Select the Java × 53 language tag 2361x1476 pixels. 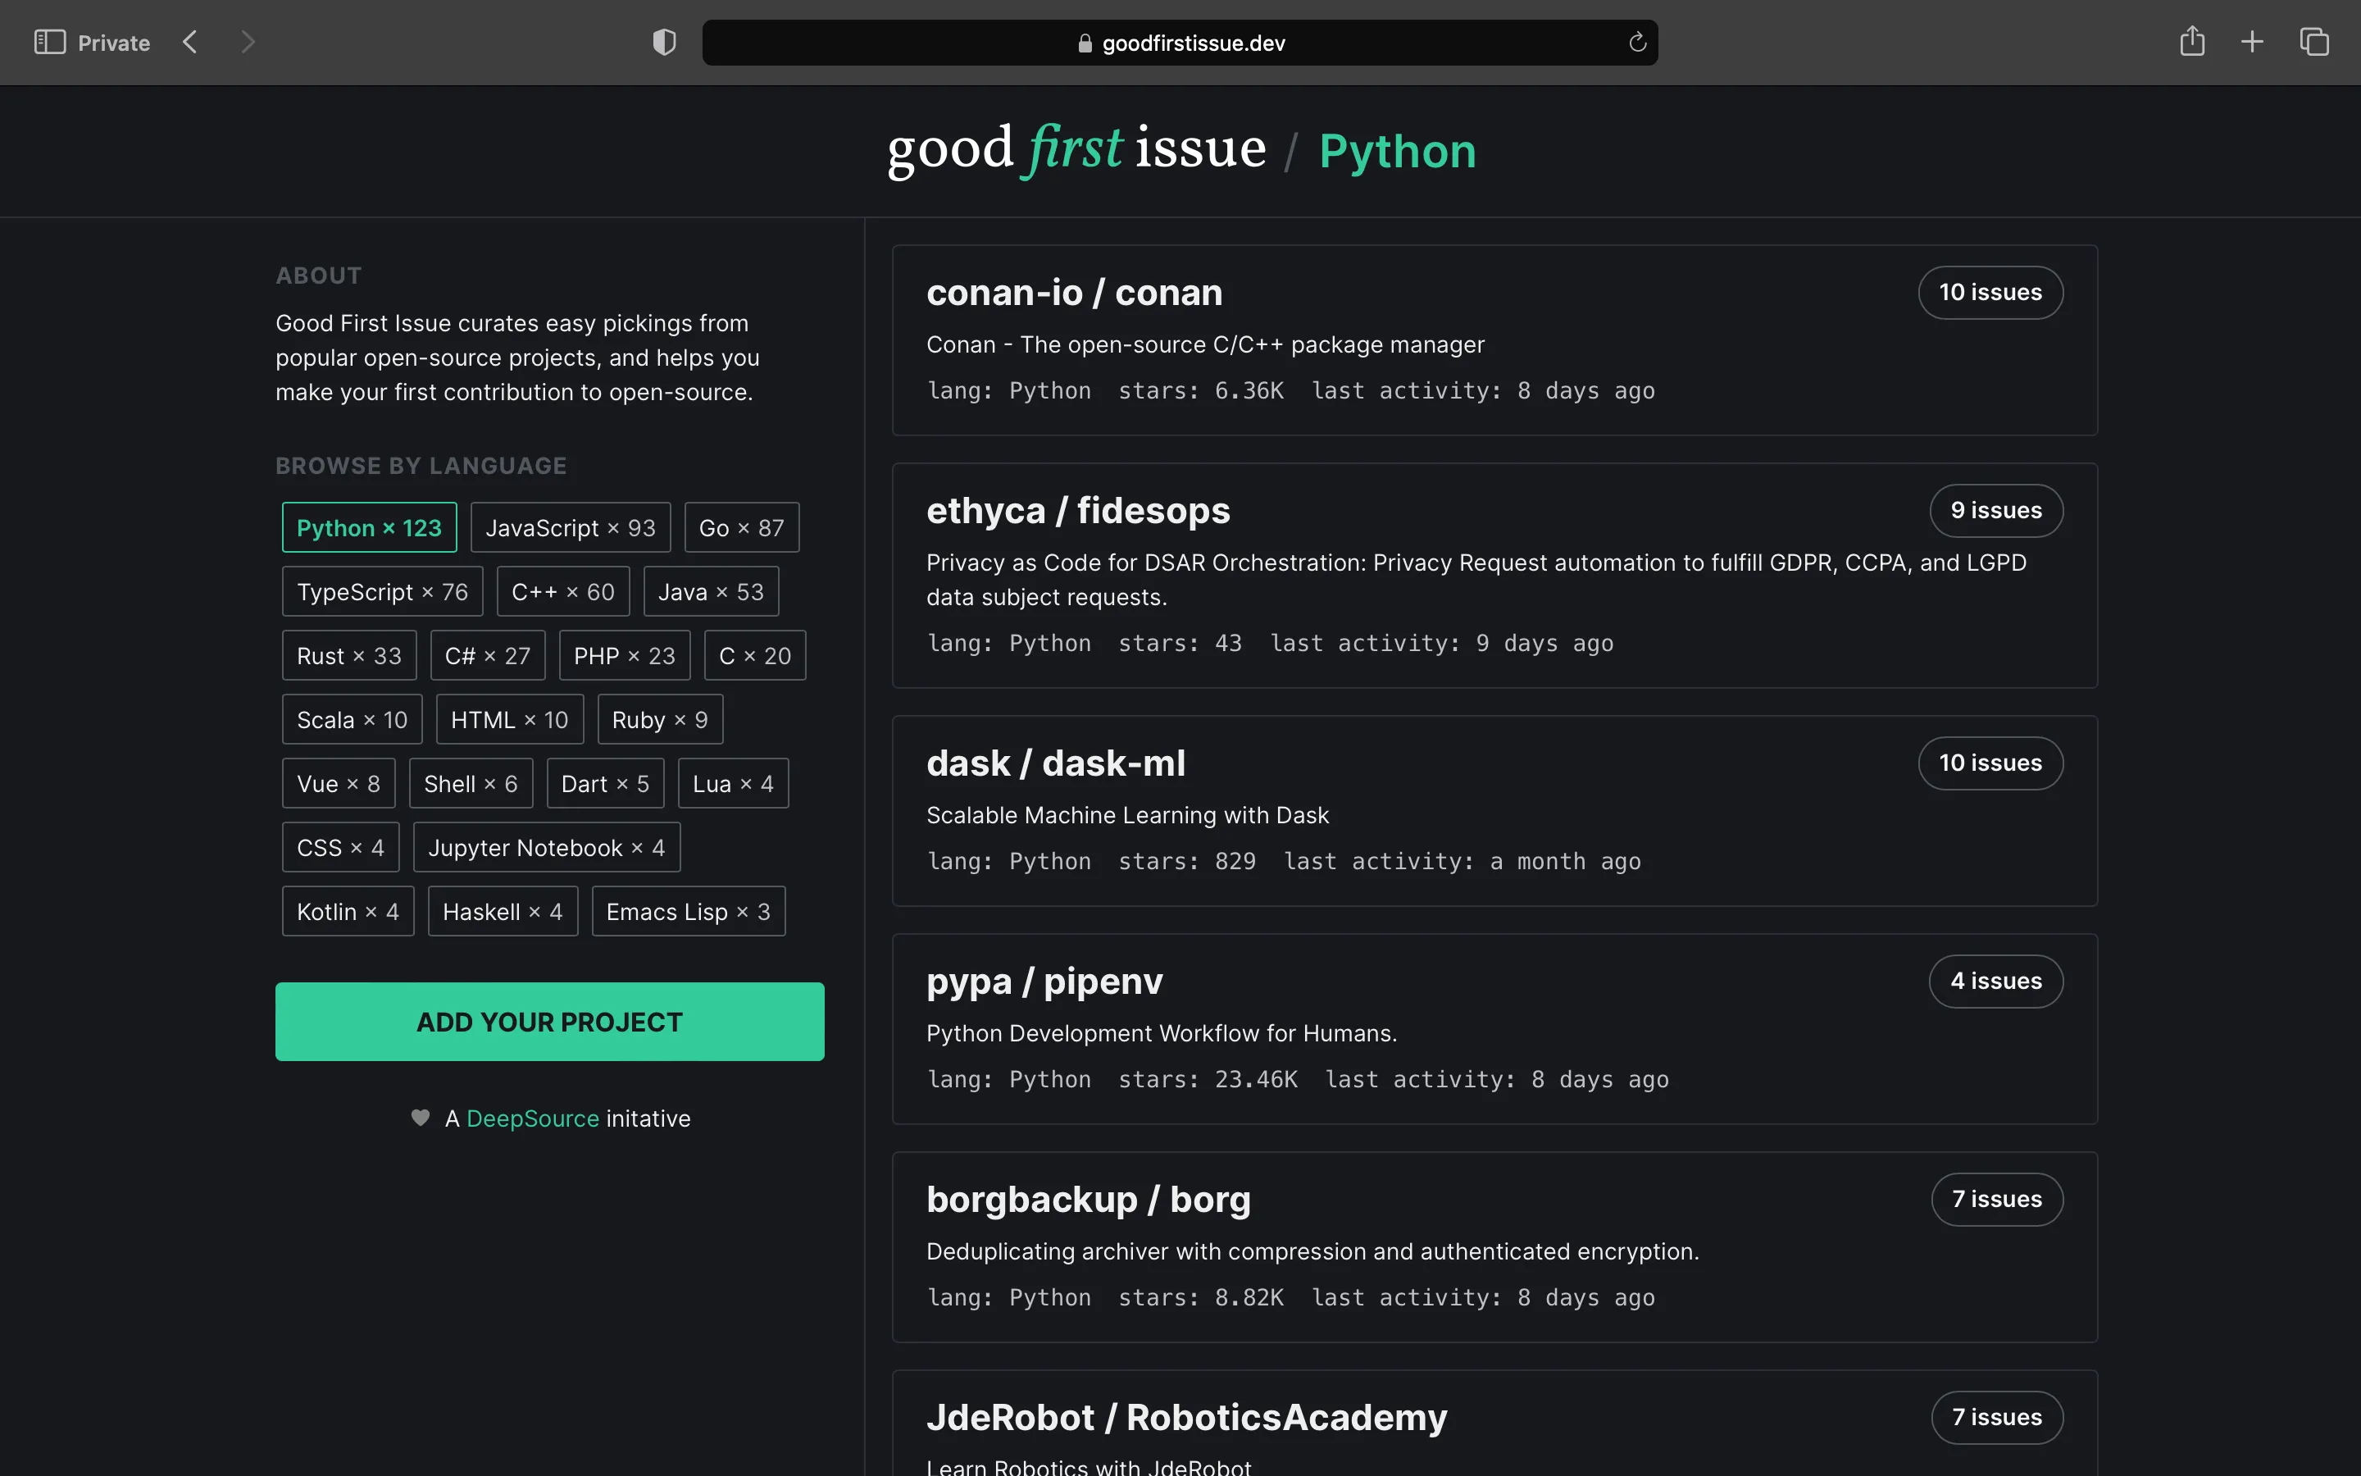point(712,591)
